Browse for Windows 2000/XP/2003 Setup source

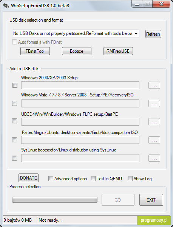(x=154, y=85)
